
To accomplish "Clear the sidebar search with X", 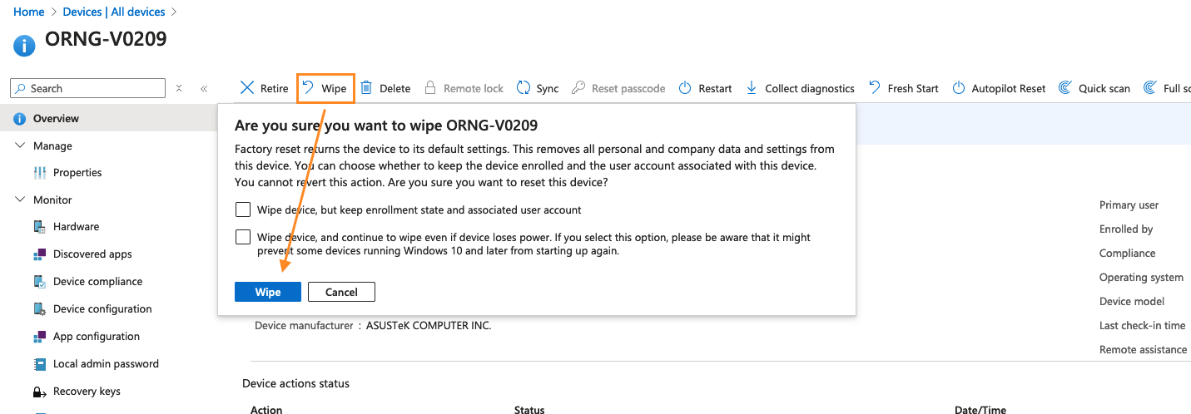I will click(x=179, y=88).
